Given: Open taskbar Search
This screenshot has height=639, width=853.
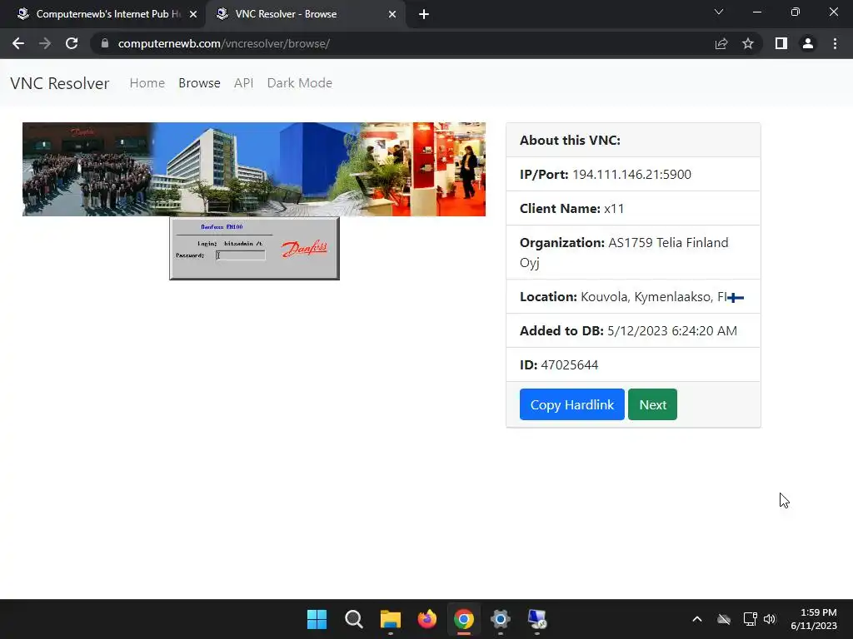Looking at the screenshot, I should pos(353,619).
